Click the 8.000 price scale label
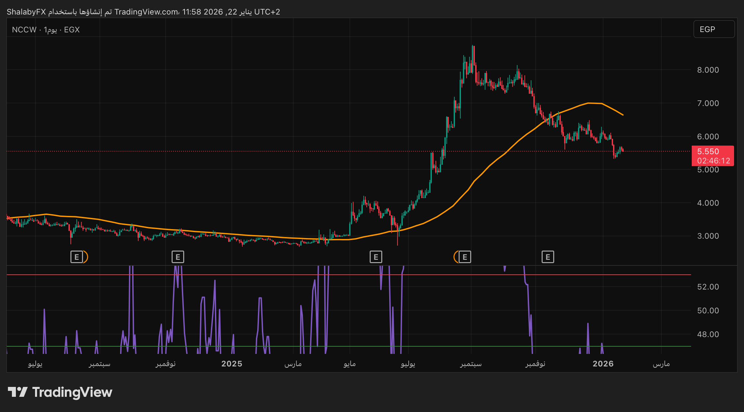The image size is (744, 412). [708, 70]
